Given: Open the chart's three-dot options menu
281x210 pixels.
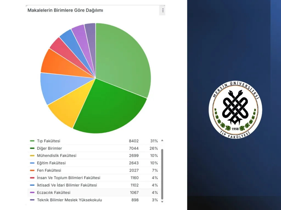Looking at the screenshot, I should pos(163,10).
